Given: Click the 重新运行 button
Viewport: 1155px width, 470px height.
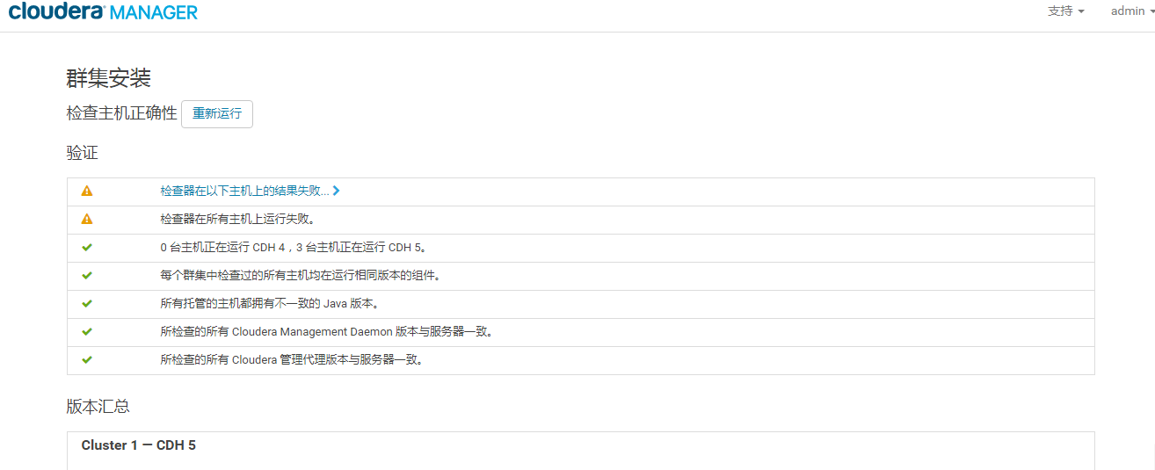Looking at the screenshot, I should point(217,114).
